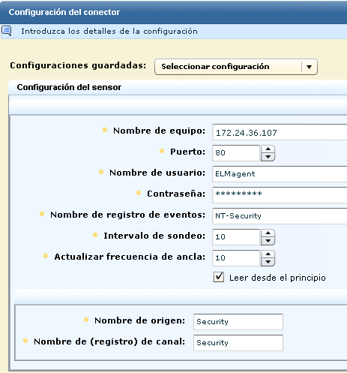
Task: Click the Contraseña password field
Action: 280,195
